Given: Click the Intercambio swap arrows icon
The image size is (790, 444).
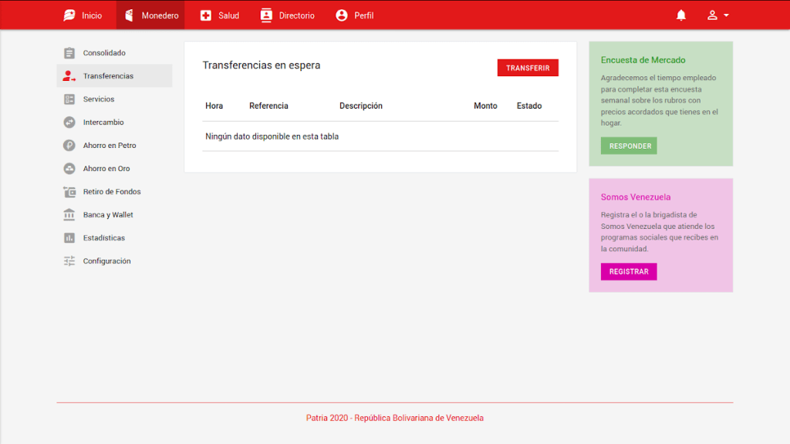Looking at the screenshot, I should [69, 123].
